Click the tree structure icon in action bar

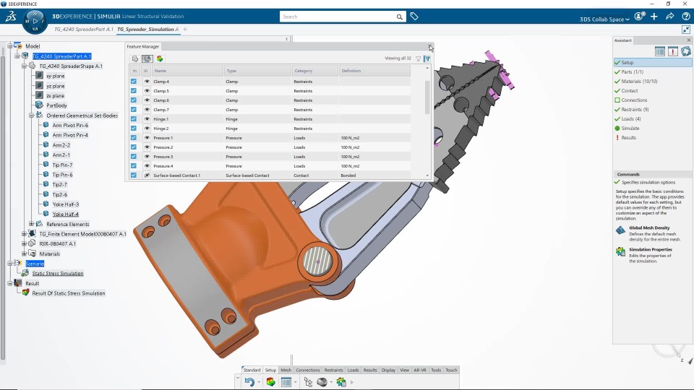pos(309,382)
